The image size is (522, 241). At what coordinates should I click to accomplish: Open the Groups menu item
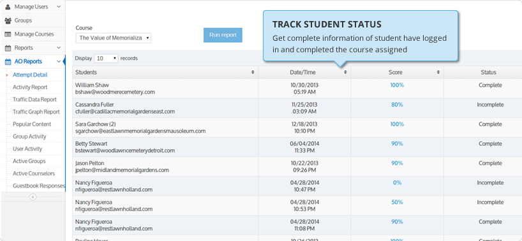[x=23, y=20]
